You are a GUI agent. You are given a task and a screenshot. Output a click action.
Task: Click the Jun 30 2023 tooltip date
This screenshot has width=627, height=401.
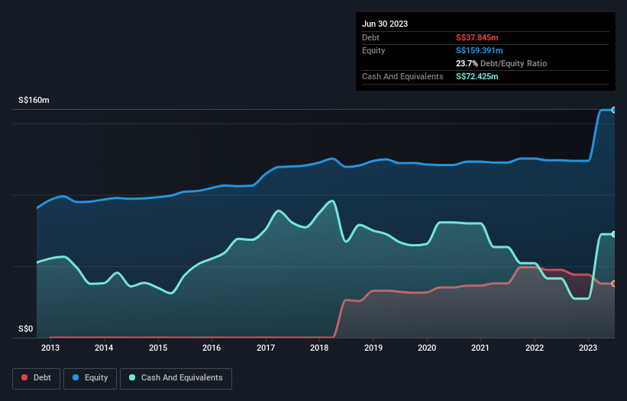click(385, 24)
